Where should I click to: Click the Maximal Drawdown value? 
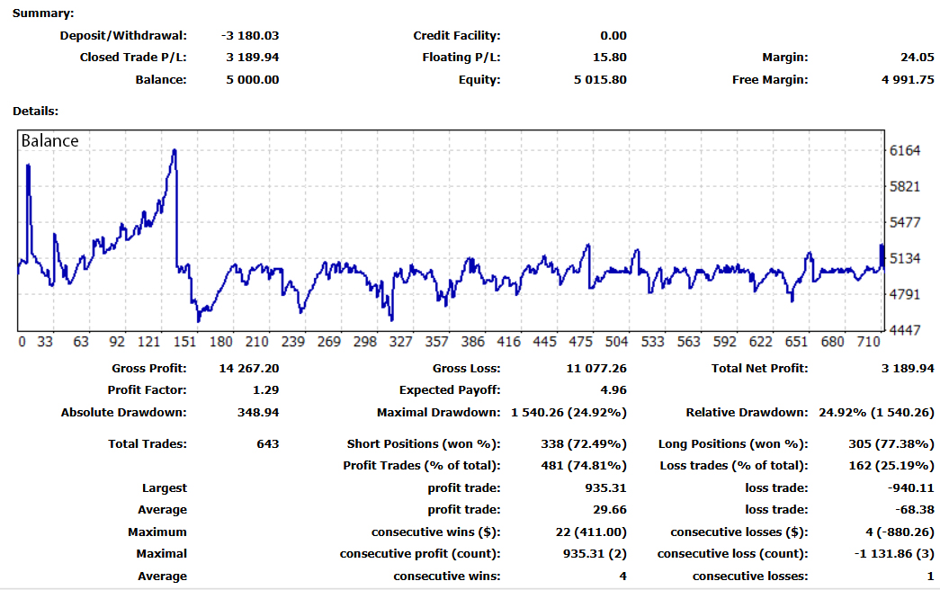point(568,413)
